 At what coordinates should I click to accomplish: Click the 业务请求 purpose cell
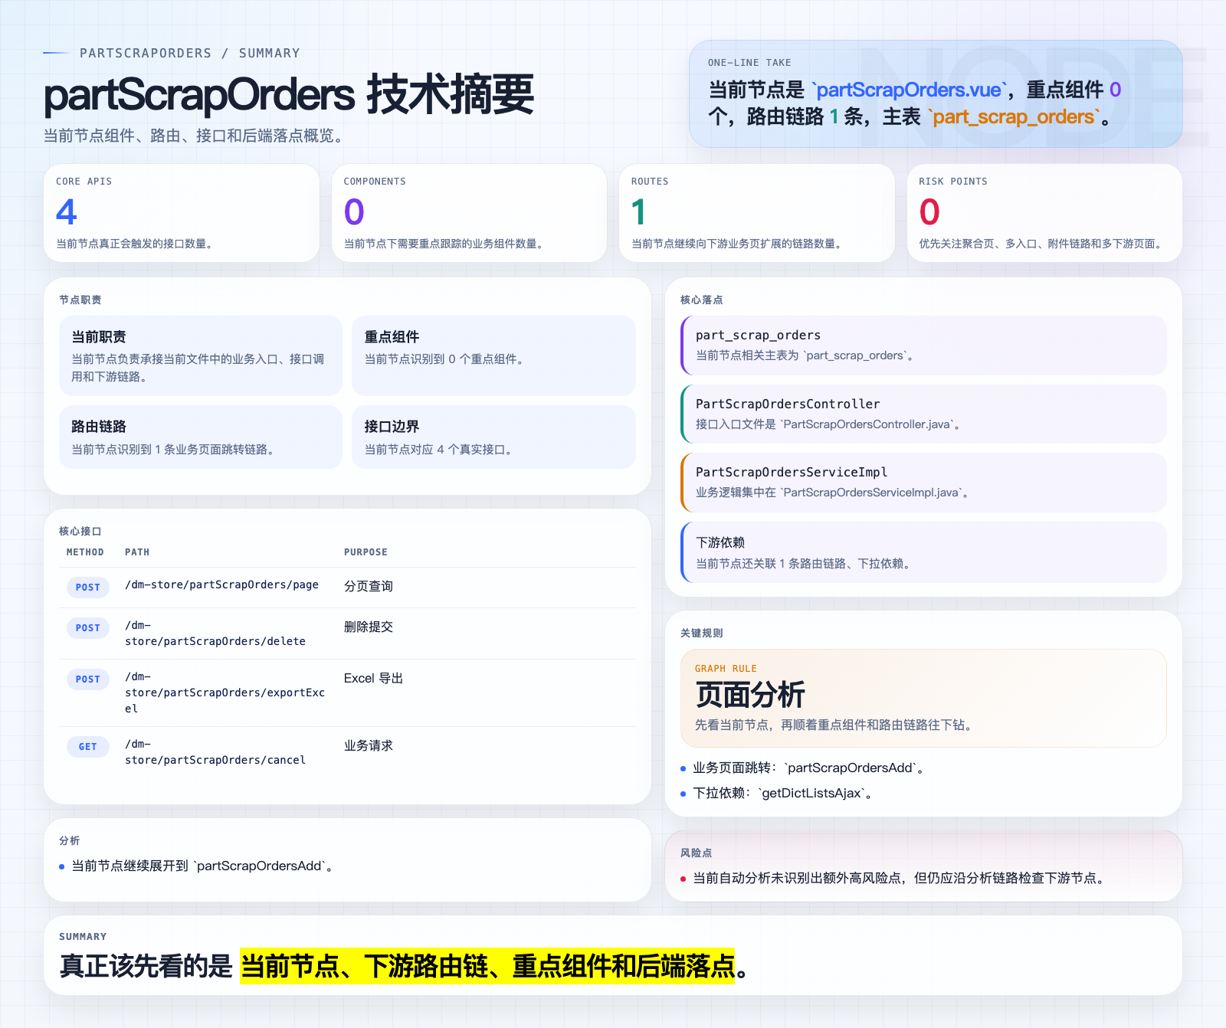pyautogui.click(x=369, y=745)
